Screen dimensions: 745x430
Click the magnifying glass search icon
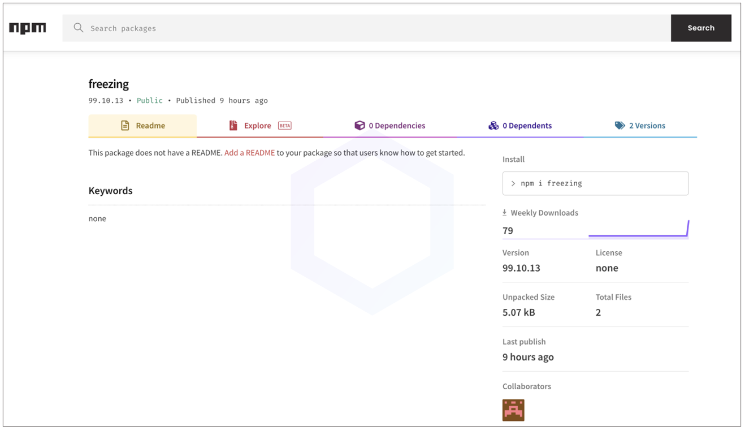point(79,28)
